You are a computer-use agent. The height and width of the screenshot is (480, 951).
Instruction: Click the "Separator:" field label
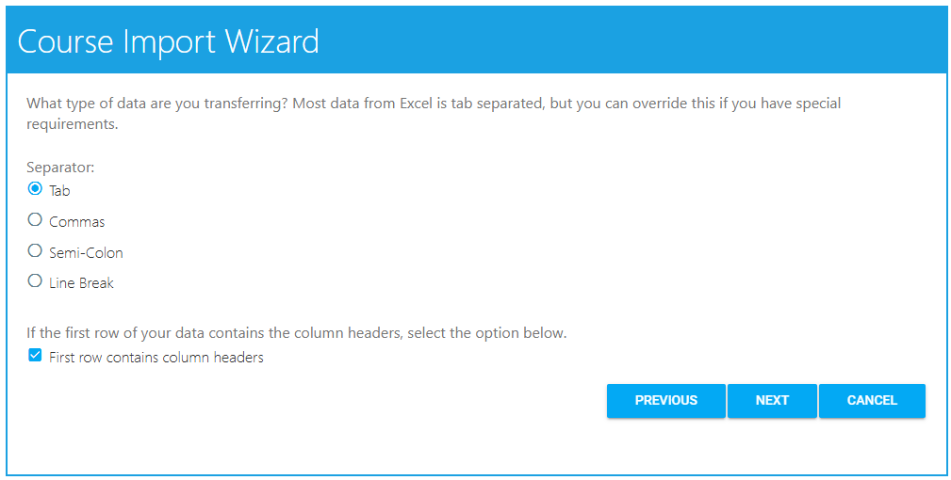[x=60, y=168]
